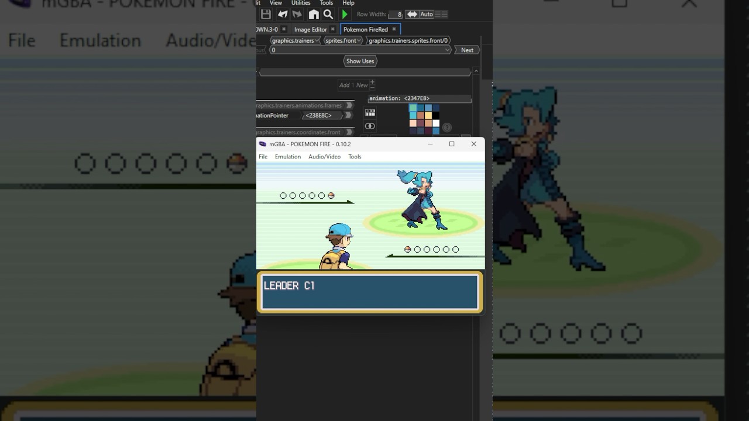Viewport: 749px width, 421px height.
Task: Switch to the Image Editor tab
Action: (310, 29)
